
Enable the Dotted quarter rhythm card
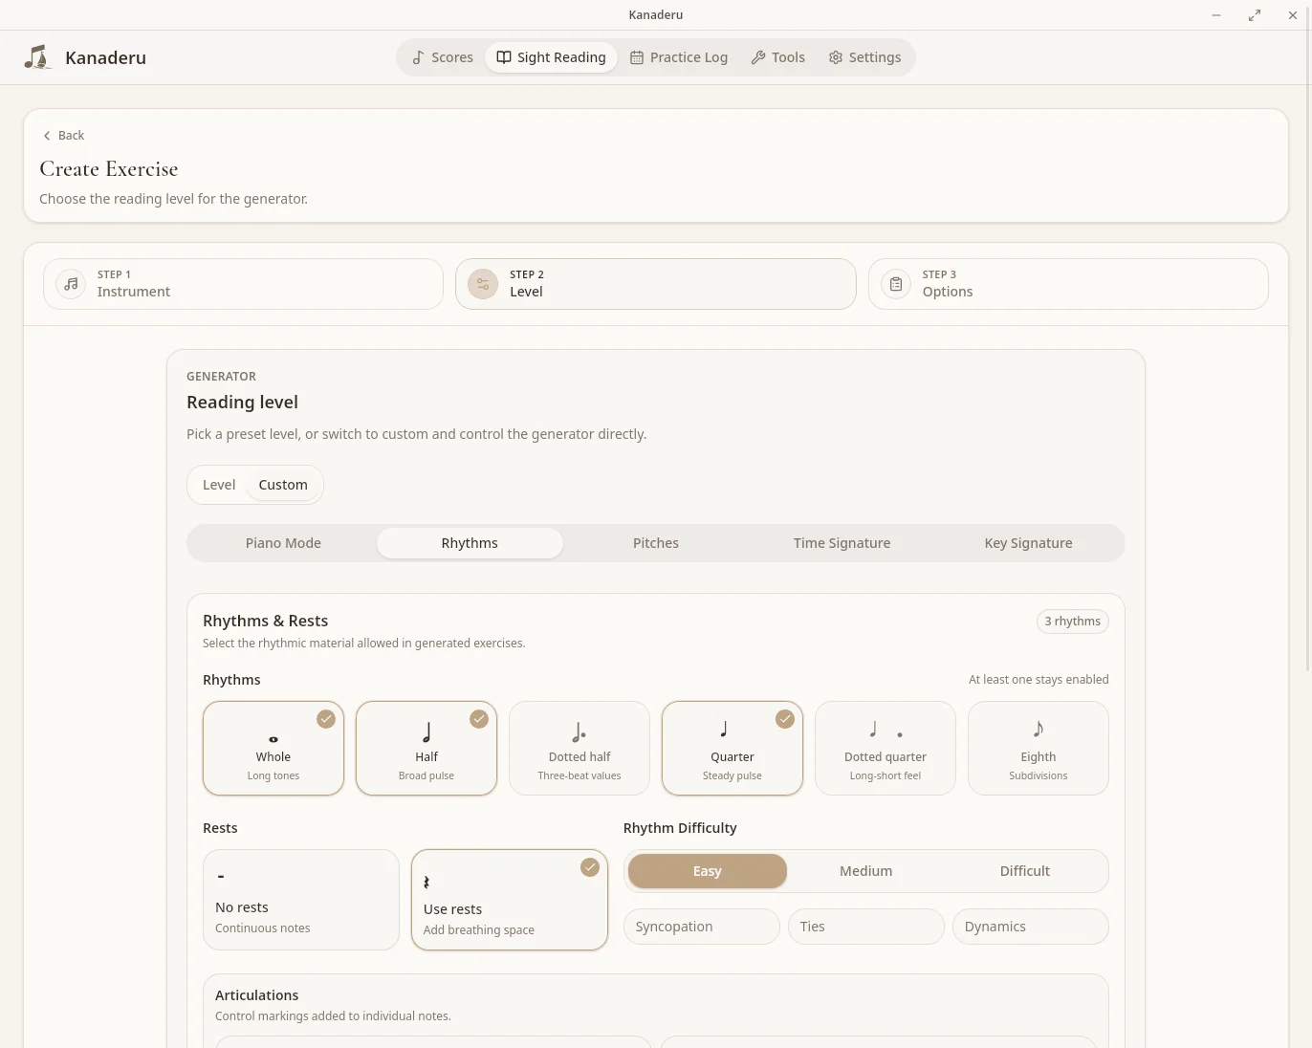tap(886, 749)
